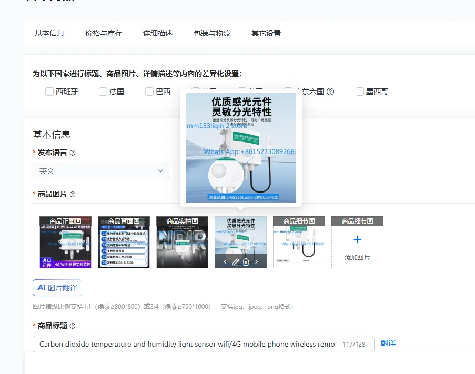Click the 商品标题 input field
Image resolution: width=475 pixels, height=374 pixels.
point(204,344)
